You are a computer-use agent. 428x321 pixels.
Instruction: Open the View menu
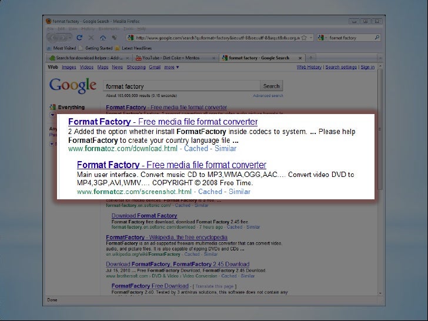(73, 29)
